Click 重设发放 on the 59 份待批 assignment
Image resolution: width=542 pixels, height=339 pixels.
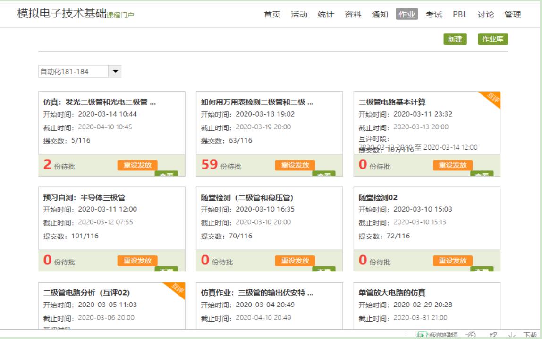pyautogui.click(x=295, y=165)
